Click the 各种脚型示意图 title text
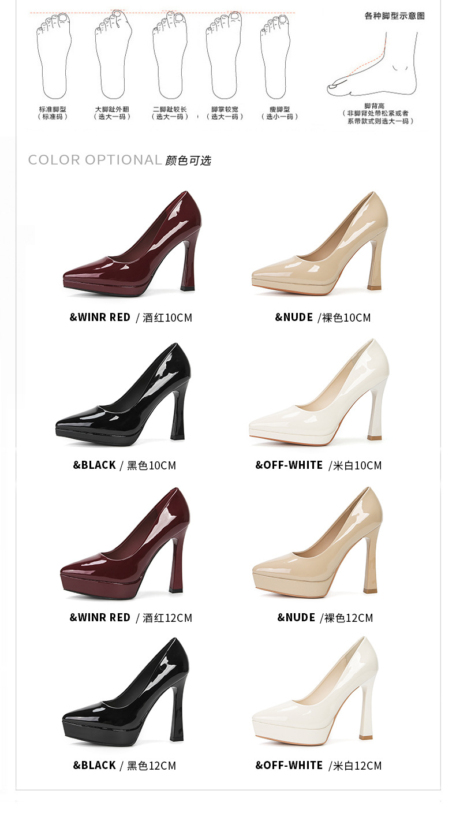This screenshot has height=817, width=456. pyautogui.click(x=394, y=16)
